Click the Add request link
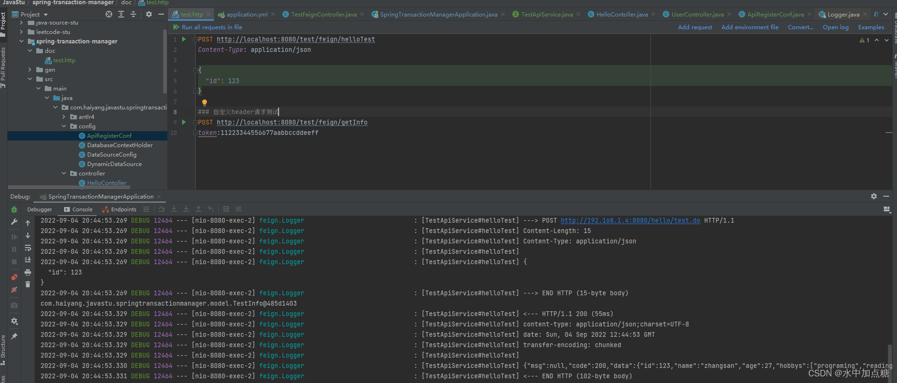Image resolution: width=897 pixels, height=383 pixels. tap(695, 27)
